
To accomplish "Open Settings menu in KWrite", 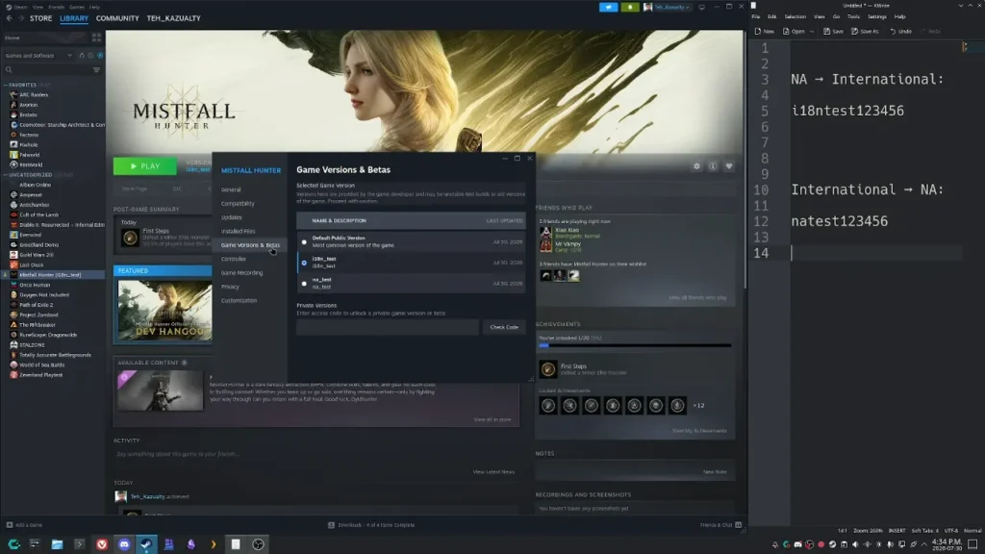I will tap(877, 17).
